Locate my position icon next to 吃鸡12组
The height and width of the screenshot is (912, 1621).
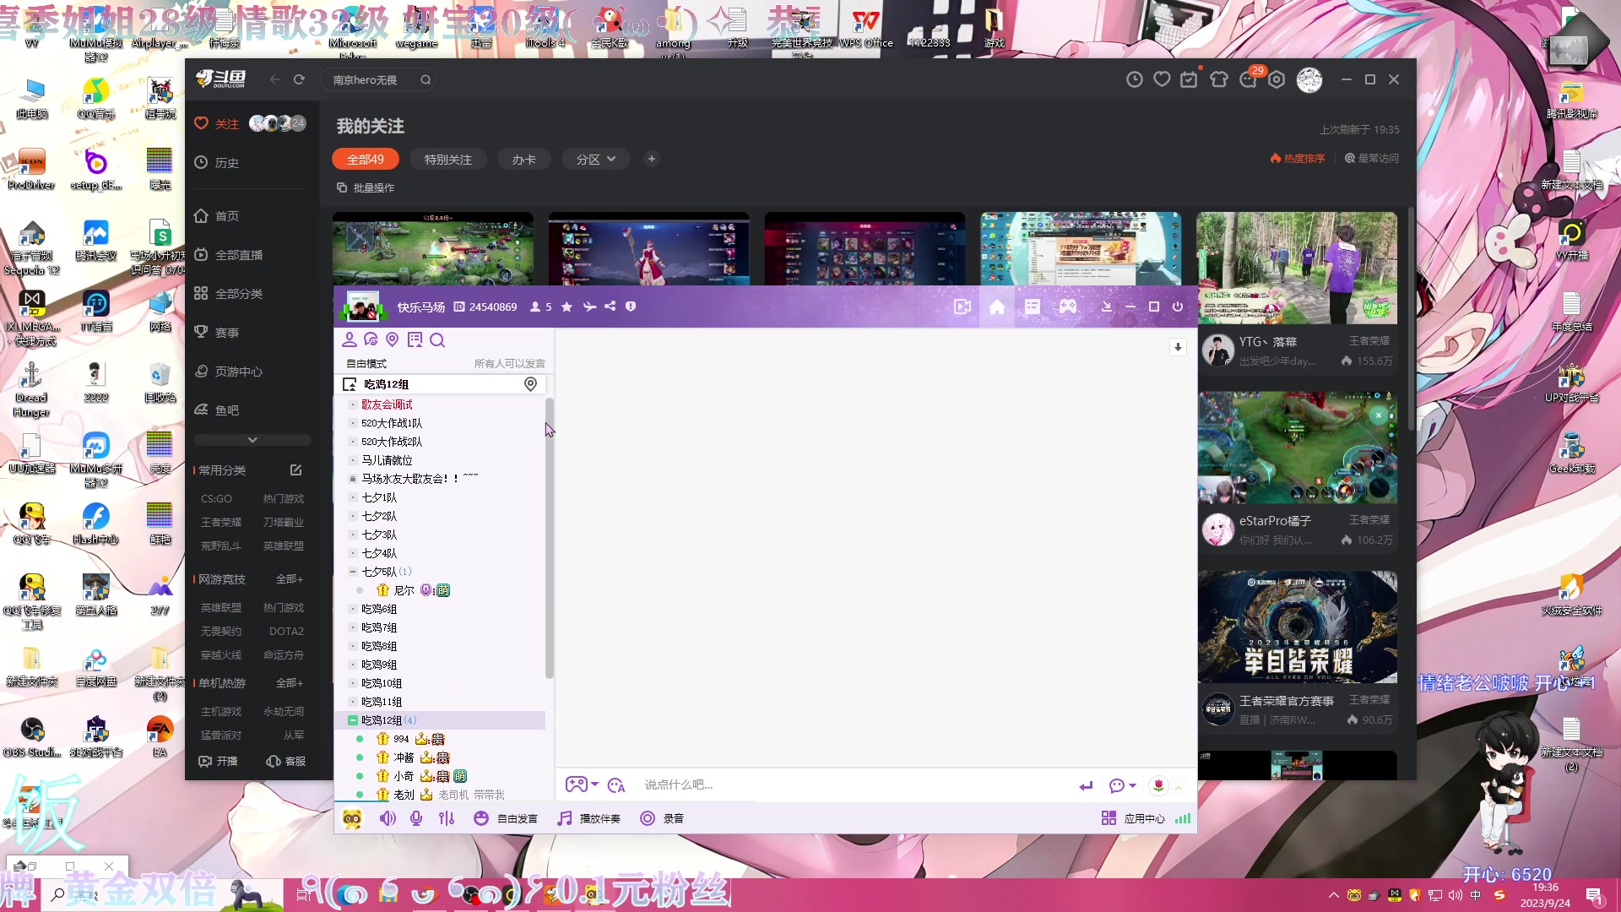[530, 384]
